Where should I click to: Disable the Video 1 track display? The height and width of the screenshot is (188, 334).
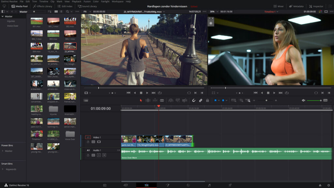point(99,142)
